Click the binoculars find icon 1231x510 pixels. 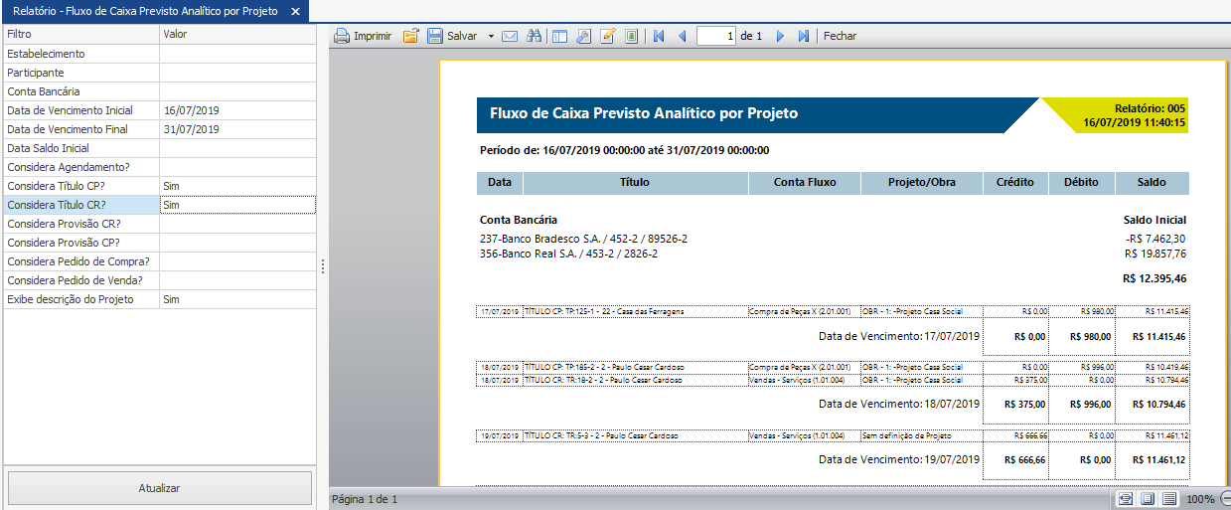click(x=534, y=36)
